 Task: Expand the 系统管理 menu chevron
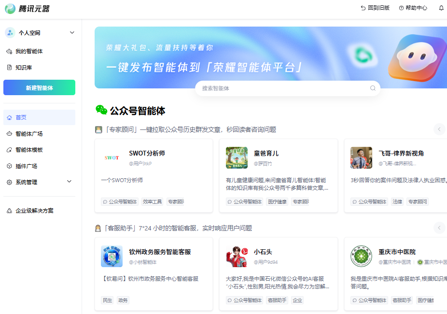[x=69, y=182]
